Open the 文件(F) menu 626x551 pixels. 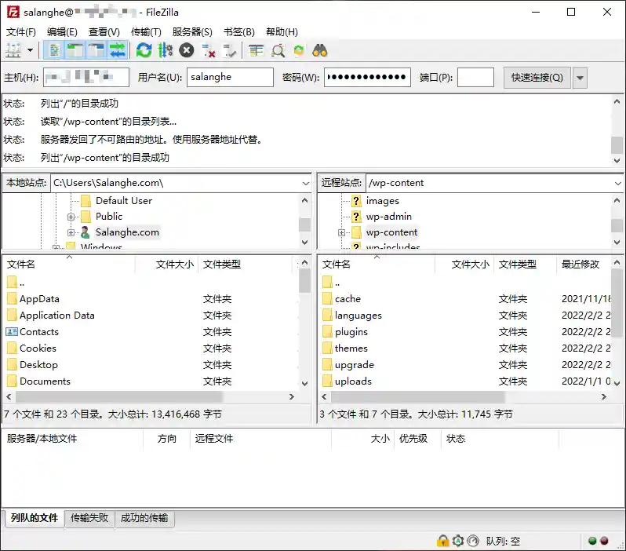(20, 32)
